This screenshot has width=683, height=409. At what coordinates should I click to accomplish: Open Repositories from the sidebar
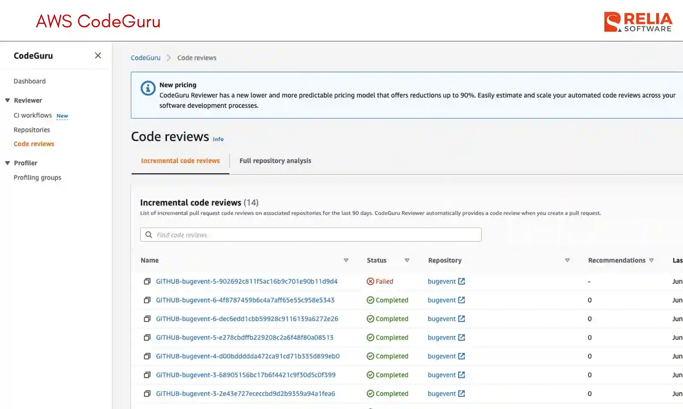pos(32,130)
